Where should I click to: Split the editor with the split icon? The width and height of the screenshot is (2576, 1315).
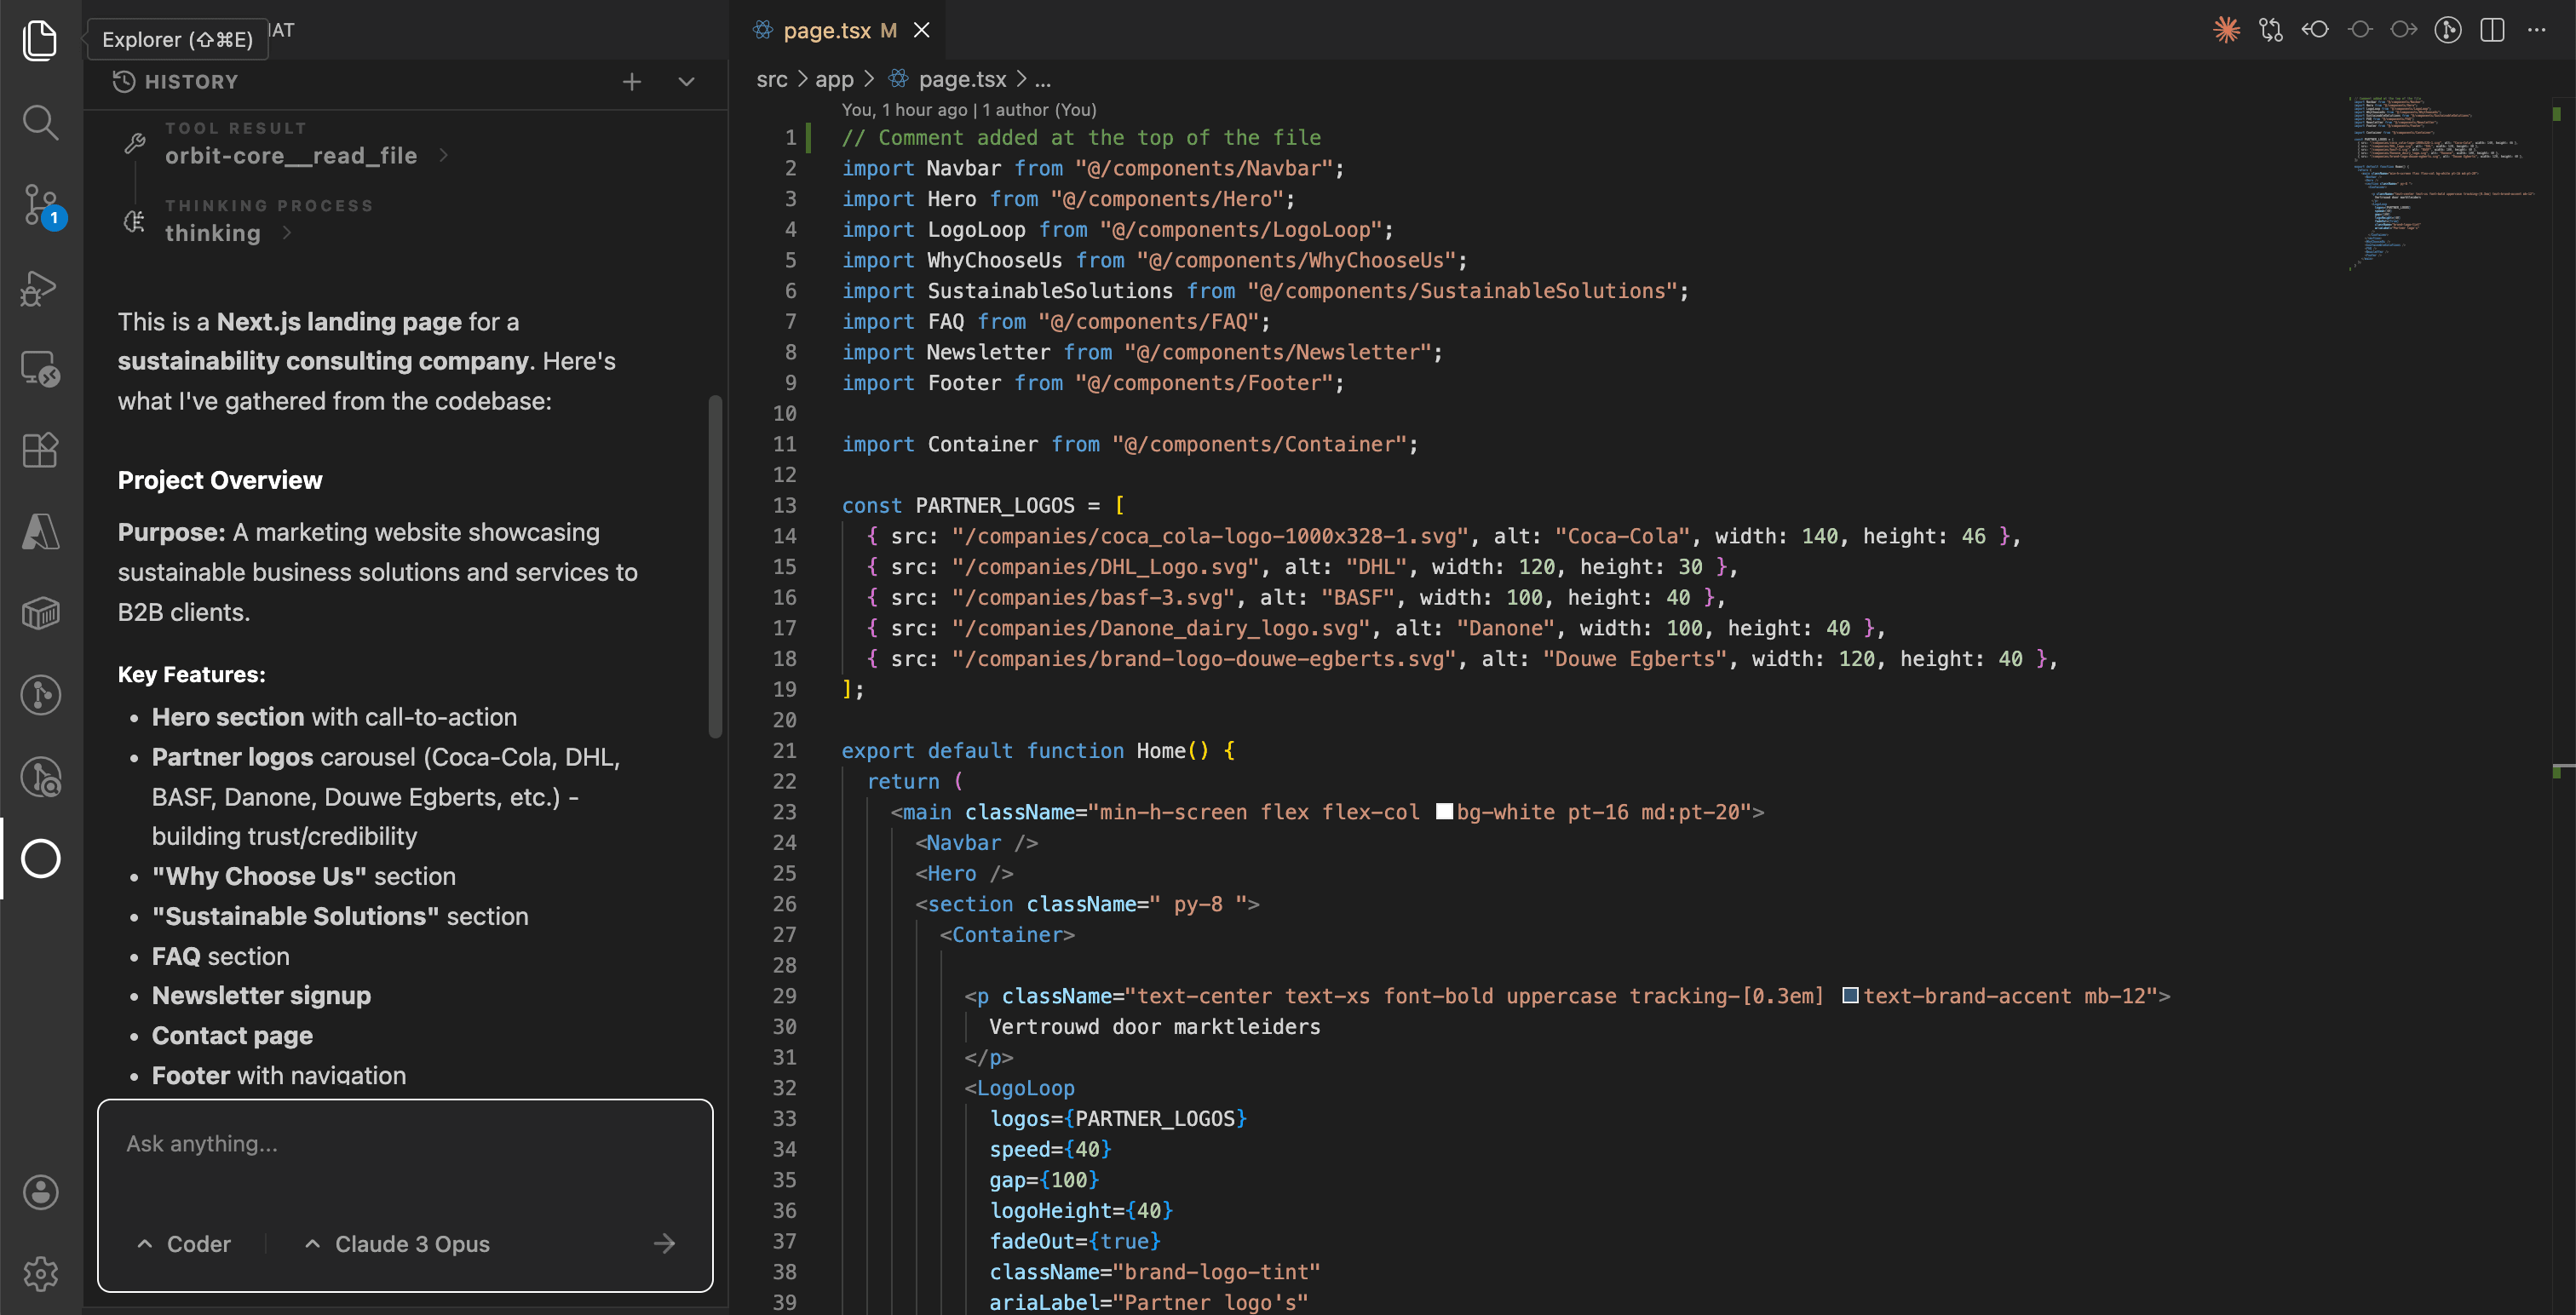pyautogui.click(x=2490, y=29)
